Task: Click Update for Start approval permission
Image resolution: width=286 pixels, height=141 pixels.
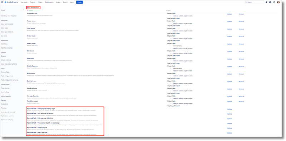Action: pos(230,128)
